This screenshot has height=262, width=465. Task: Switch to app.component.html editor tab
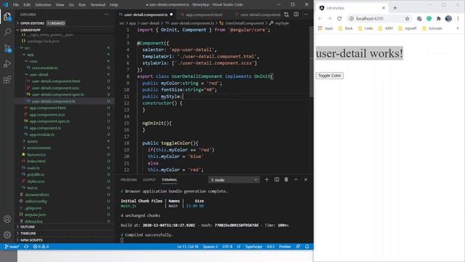click(x=204, y=15)
